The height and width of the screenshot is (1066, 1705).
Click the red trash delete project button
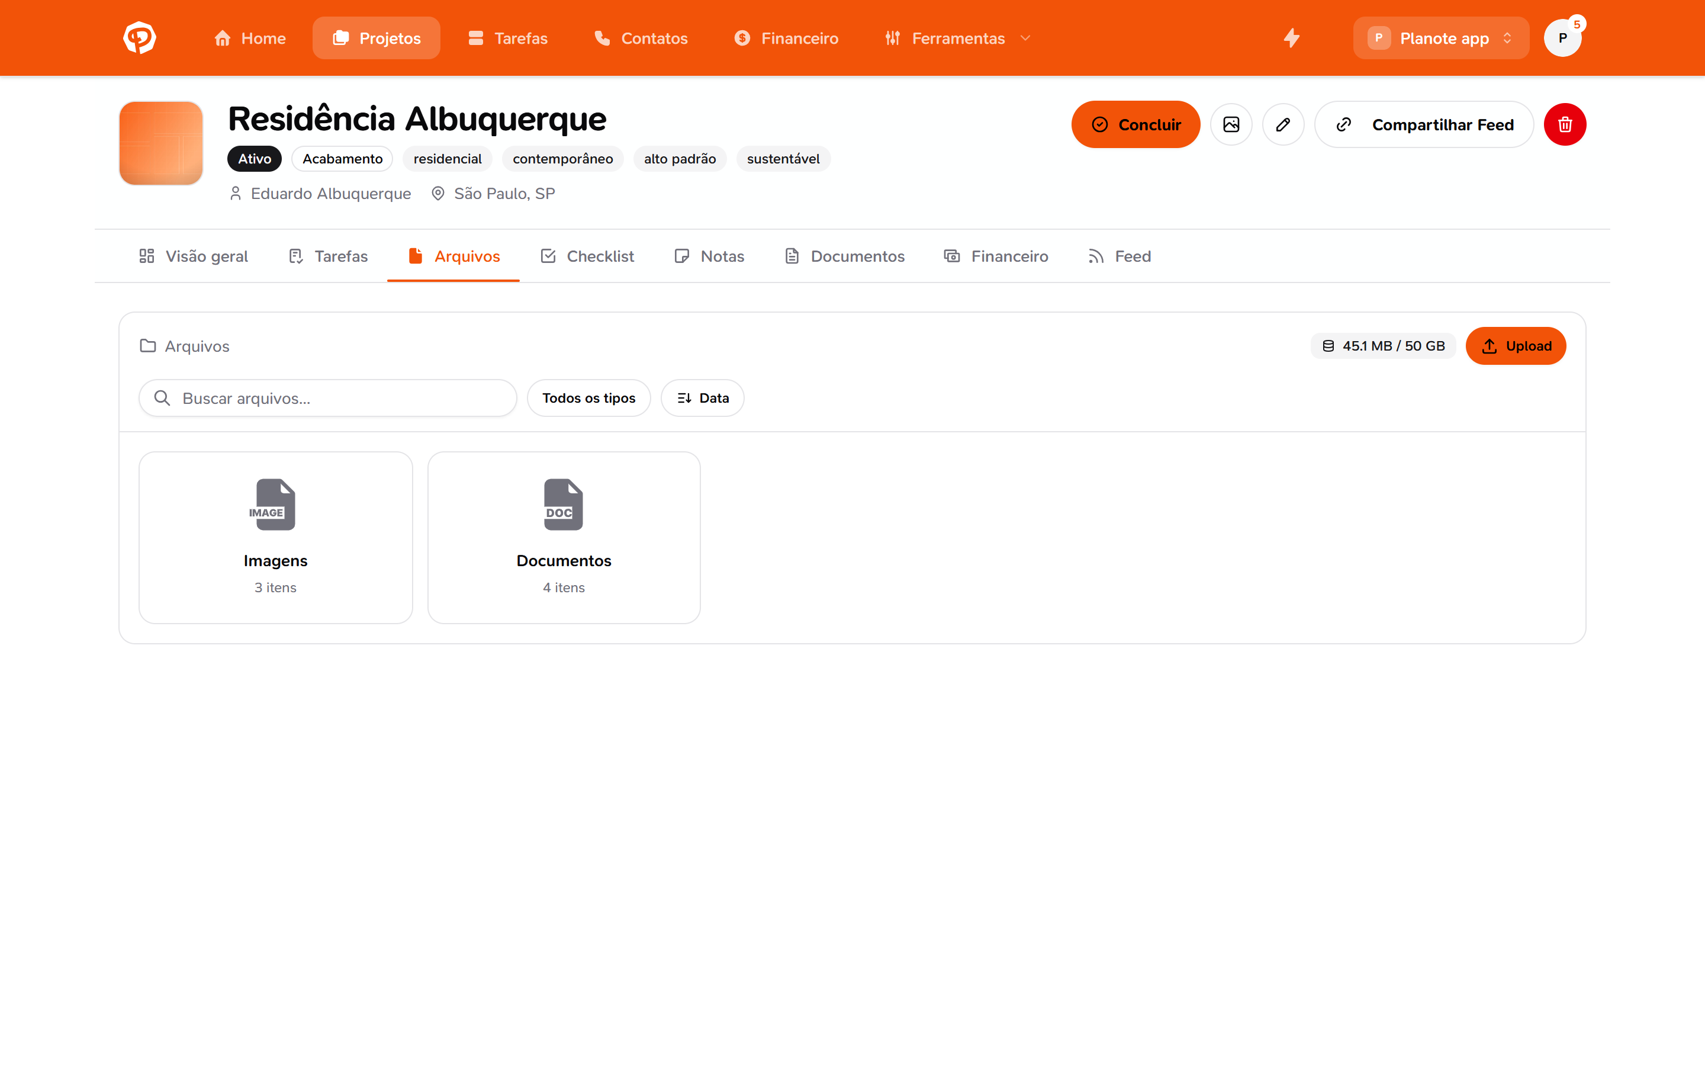pyautogui.click(x=1565, y=124)
